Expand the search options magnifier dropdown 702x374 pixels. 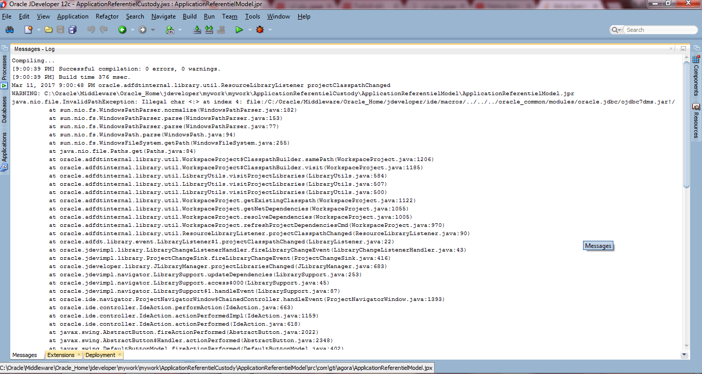coord(618,30)
